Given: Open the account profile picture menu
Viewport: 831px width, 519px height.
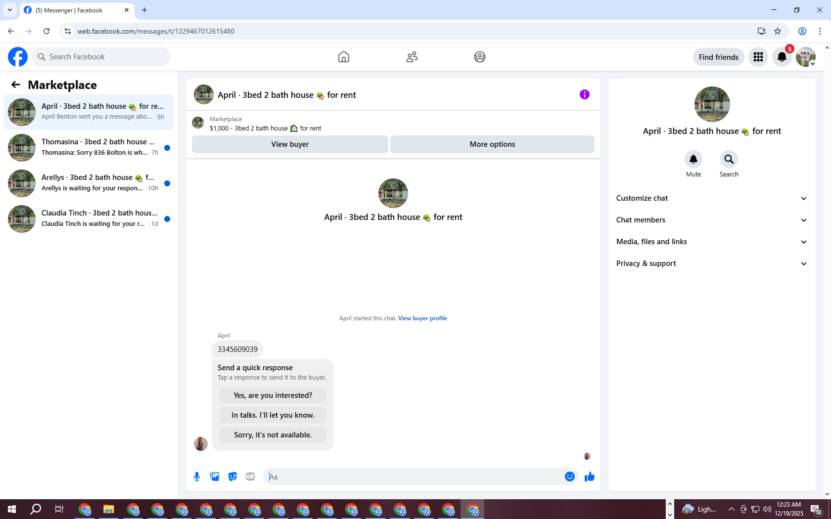Looking at the screenshot, I should 806,57.
